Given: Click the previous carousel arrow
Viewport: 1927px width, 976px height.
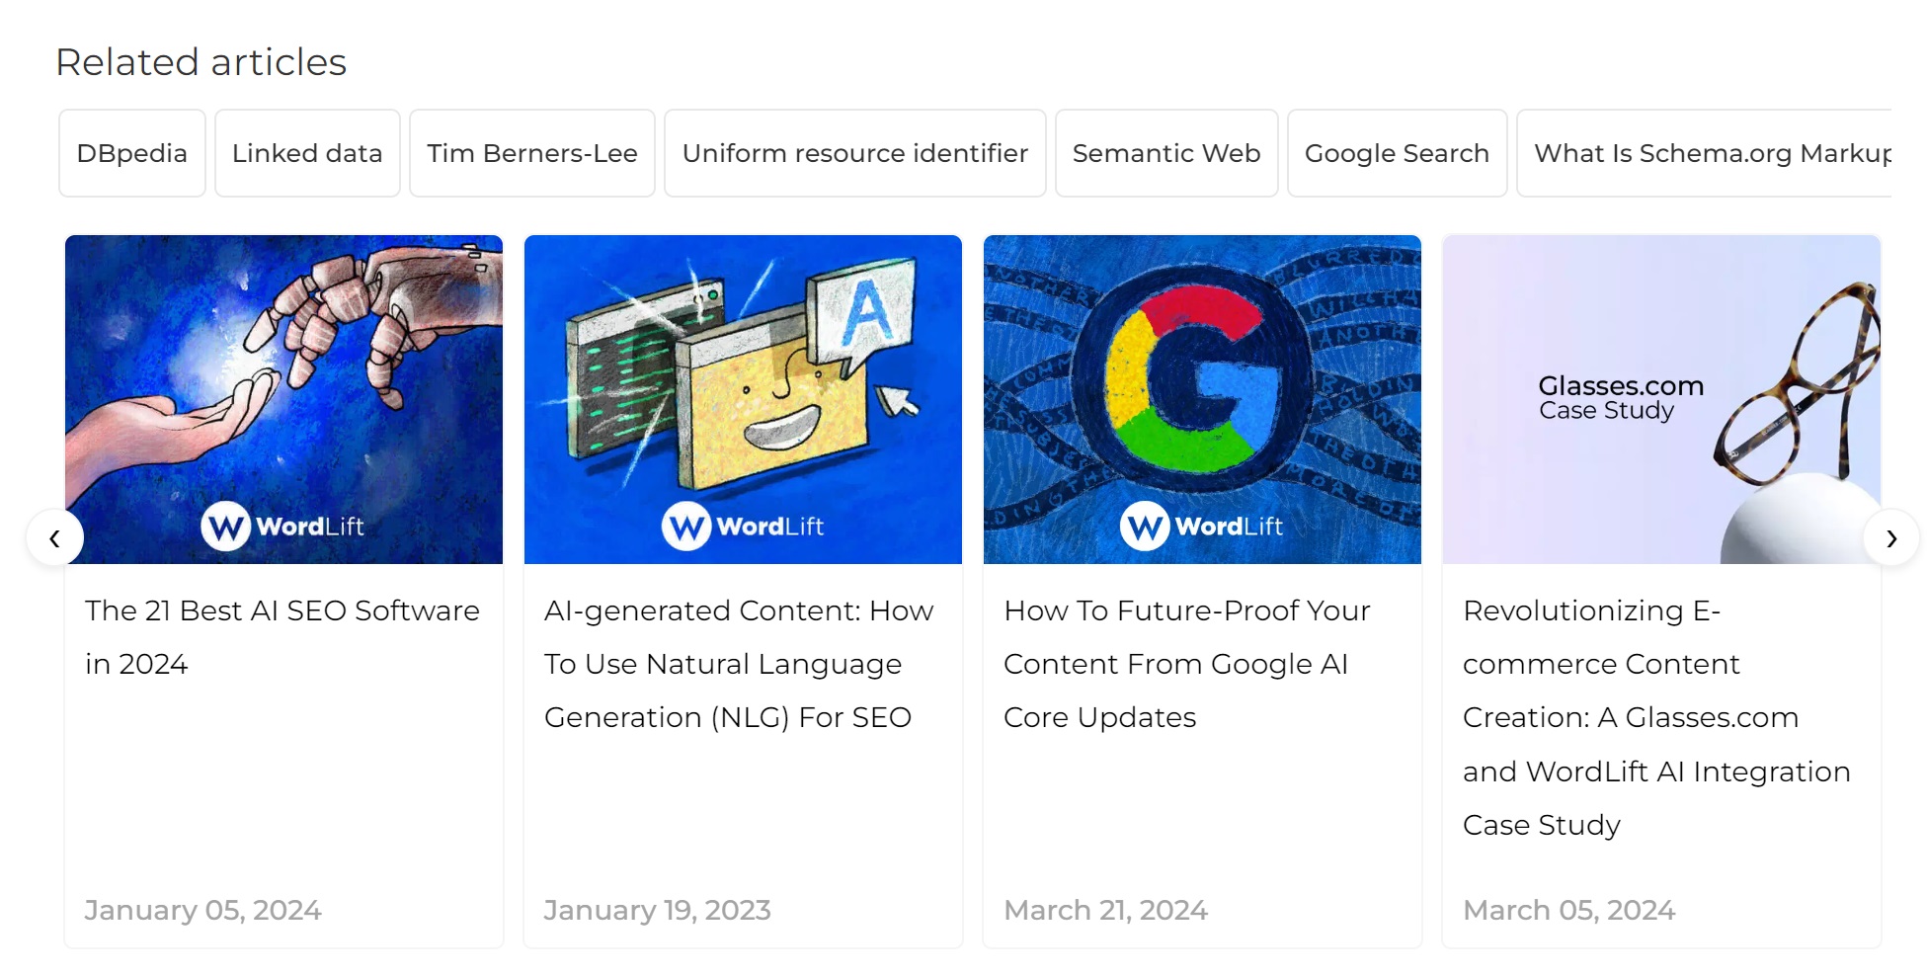Looking at the screenshot, I should [54, 538].
